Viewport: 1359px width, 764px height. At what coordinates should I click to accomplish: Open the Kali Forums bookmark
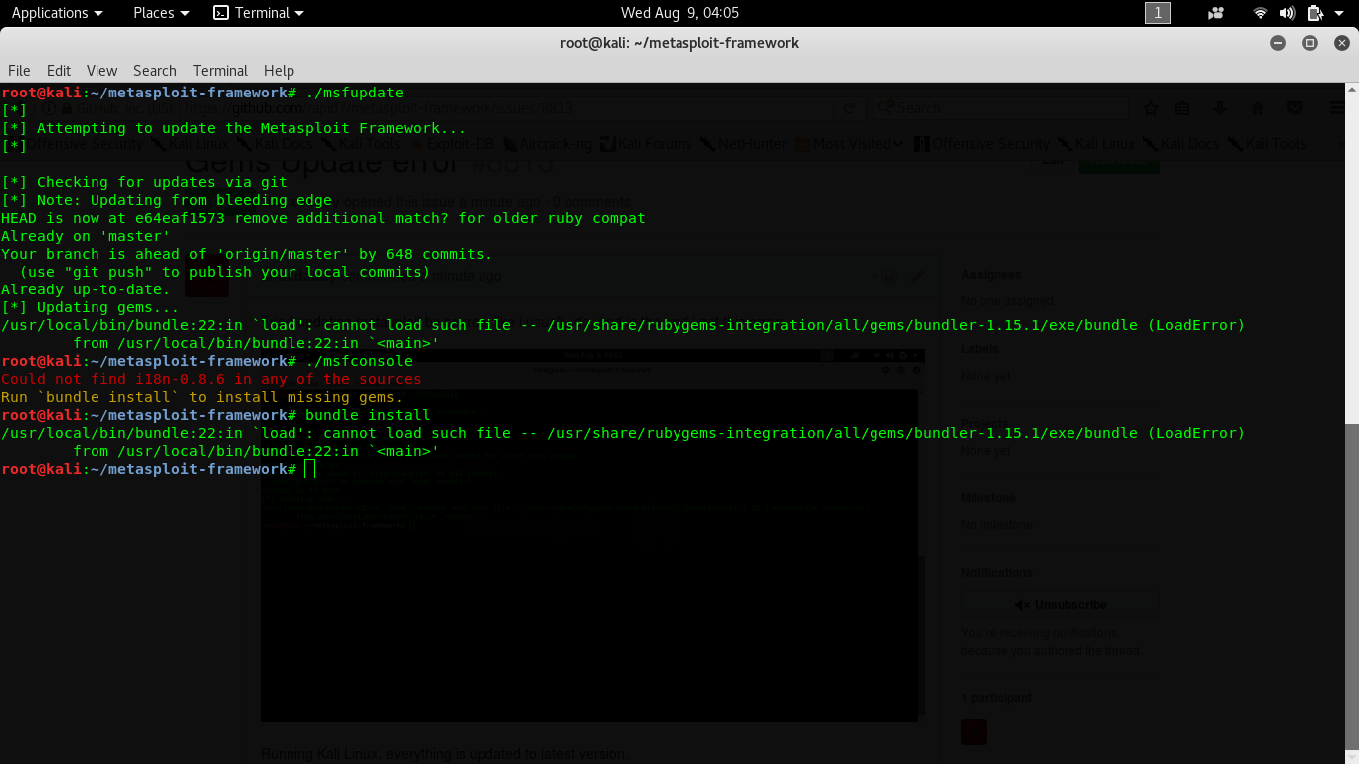pyautogui.click(x=653, y=143)
